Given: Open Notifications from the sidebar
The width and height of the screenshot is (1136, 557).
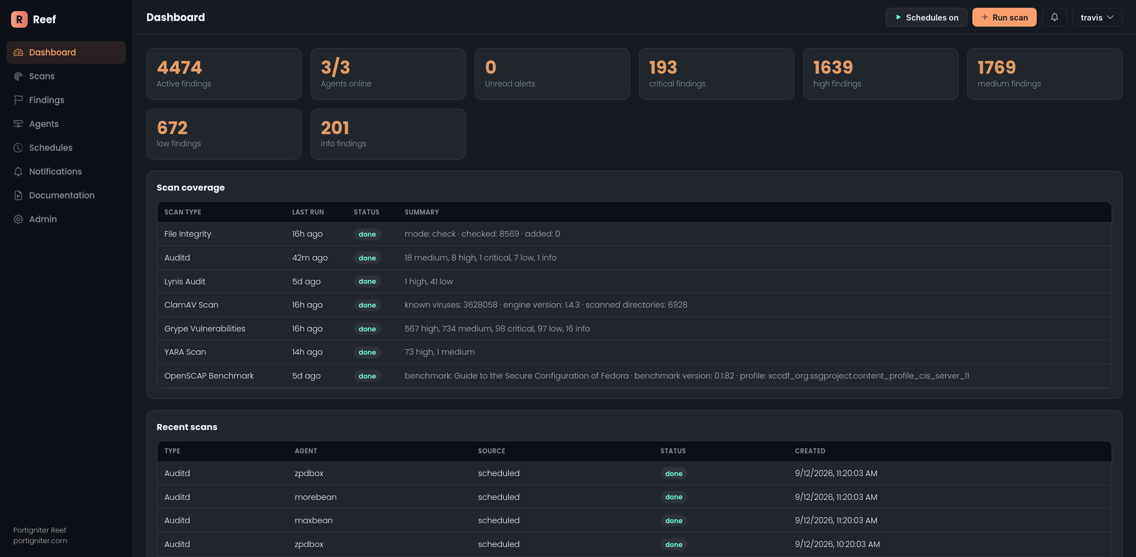Looking at the screenshot, I should pyautogui.click(x=66, y=172).
